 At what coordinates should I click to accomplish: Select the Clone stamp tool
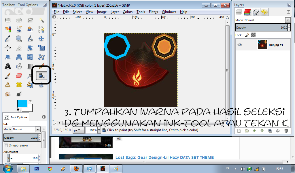8,85
